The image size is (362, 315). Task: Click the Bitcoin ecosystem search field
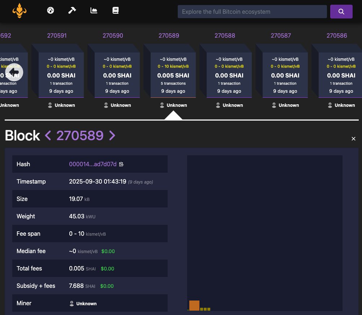[x=252, y=12]
